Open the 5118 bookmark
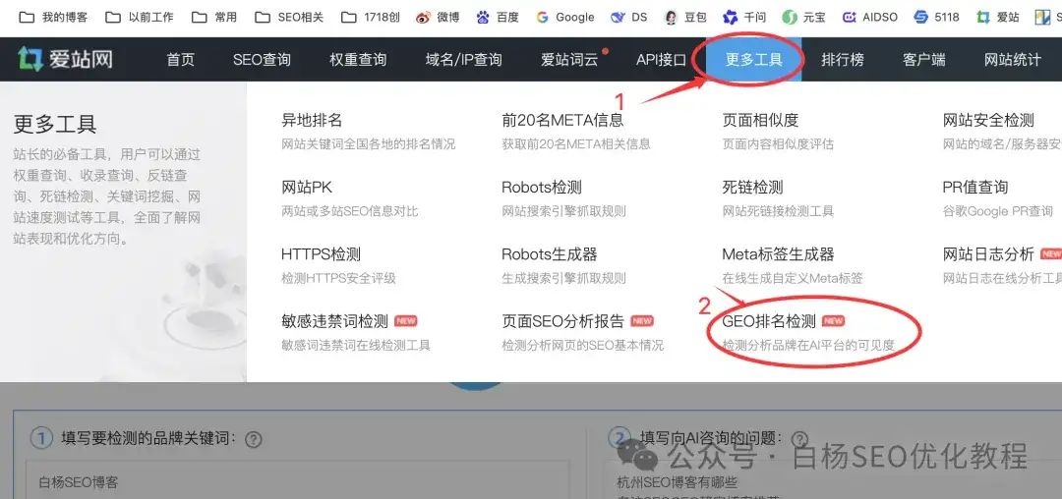This screenshot has height=499, width=1062. click(x=936, y=18)
